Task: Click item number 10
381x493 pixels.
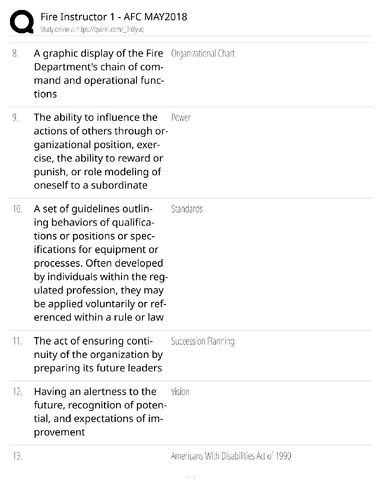Action: (x=17, y=209)
